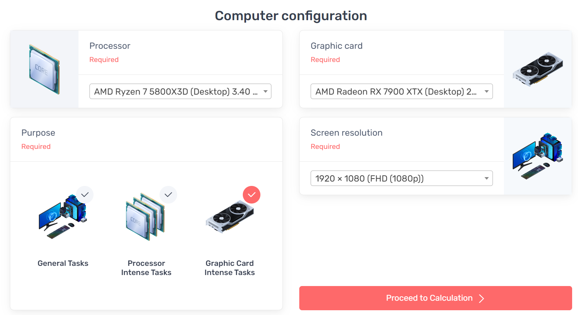Expand the 1920 × 1080 resolution dropdown
The width and height of the screenshot is (578, 315).
click(402, 178)
